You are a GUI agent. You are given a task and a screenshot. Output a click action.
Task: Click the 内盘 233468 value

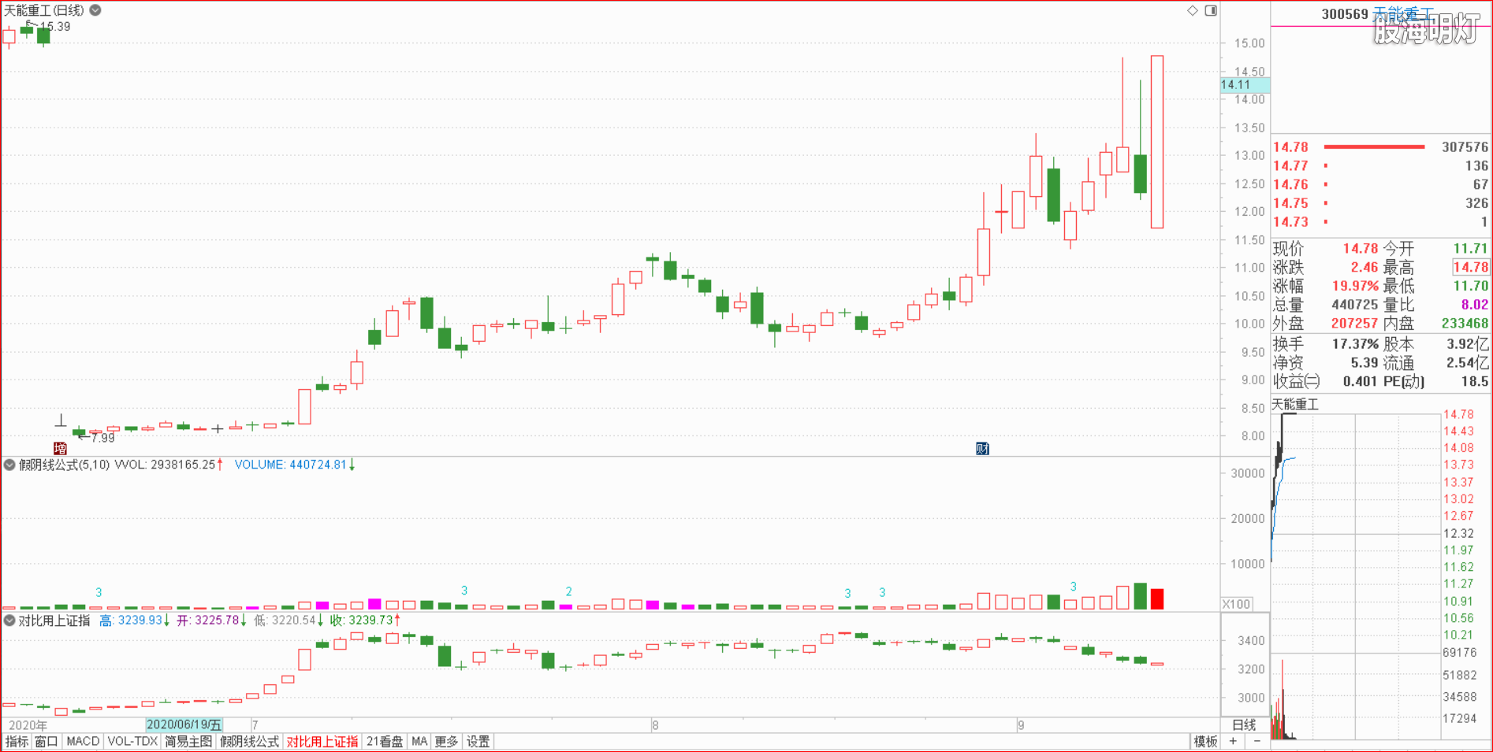[x=1465, y=324]
